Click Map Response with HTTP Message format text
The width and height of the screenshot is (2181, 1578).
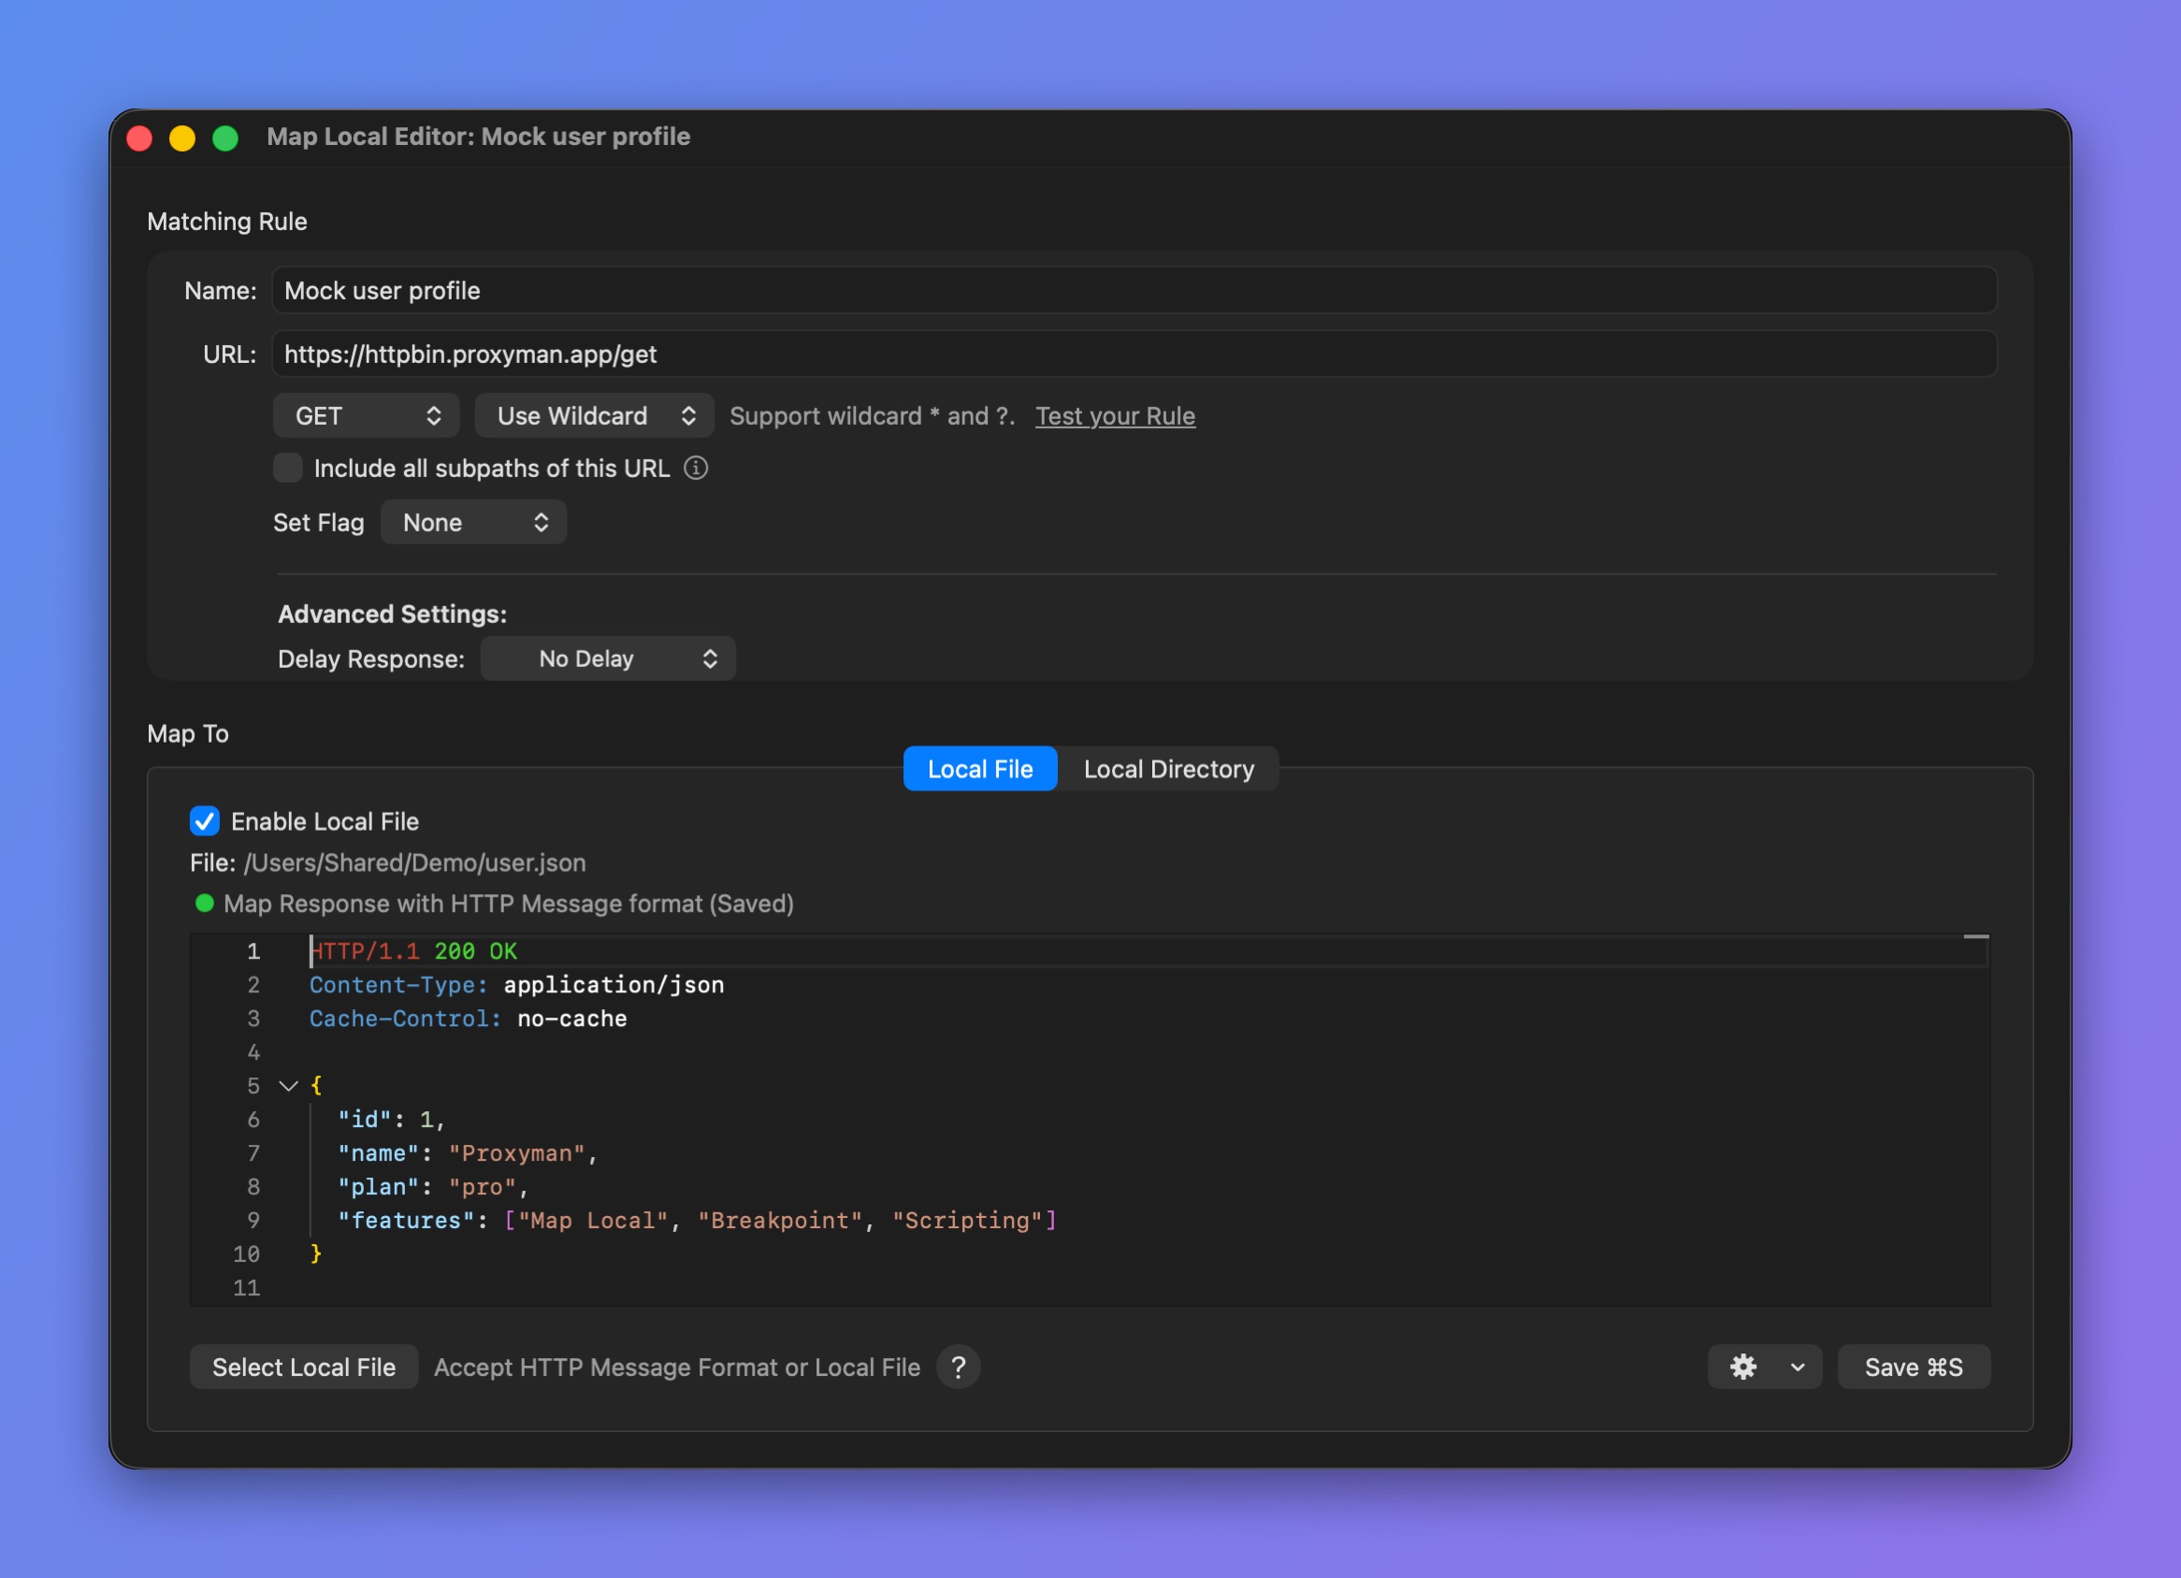point(509,903)
